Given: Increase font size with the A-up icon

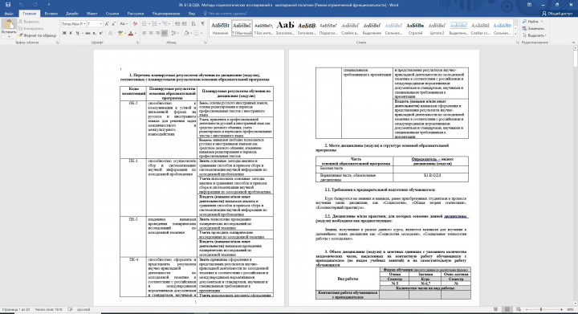Looking at the screenshot, I should [108, 24].
